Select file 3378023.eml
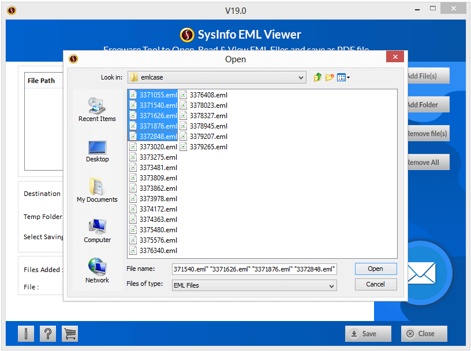 click(x=204, y=105)
